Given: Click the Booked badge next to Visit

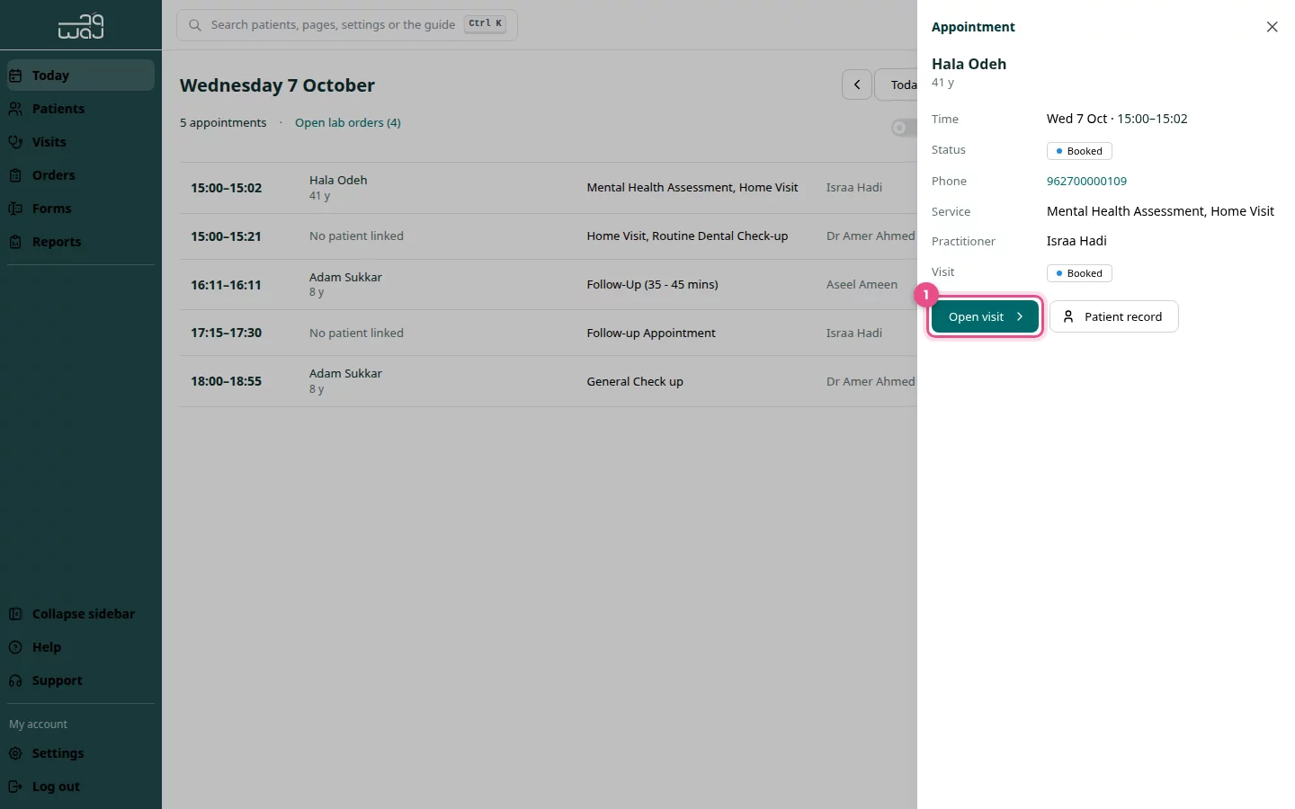Looking at the screenshot, I should (x=1079, y=273).
